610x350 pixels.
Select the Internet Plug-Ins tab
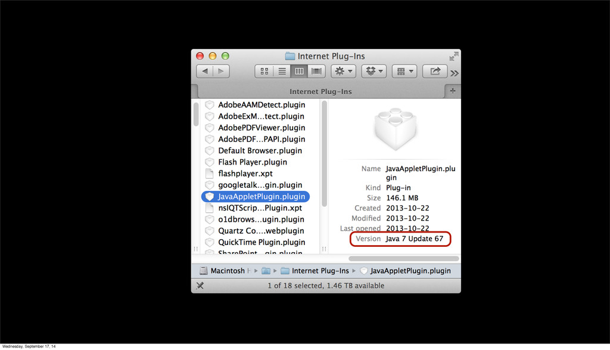[x=320, y=91]
